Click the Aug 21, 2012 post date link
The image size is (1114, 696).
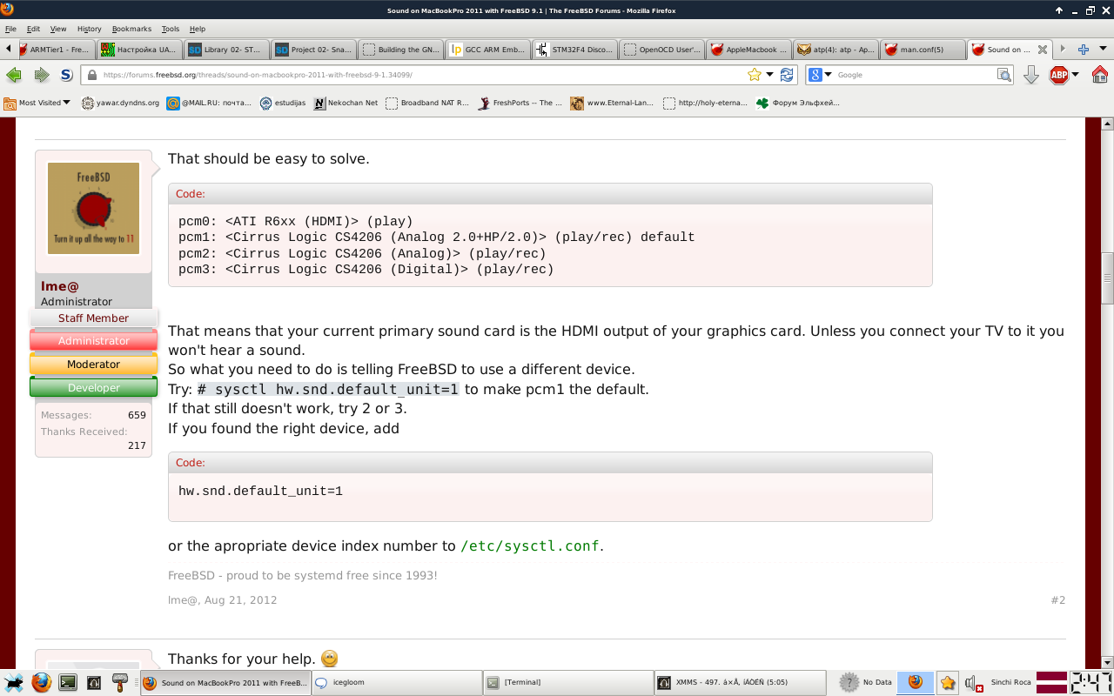(241, 600)
